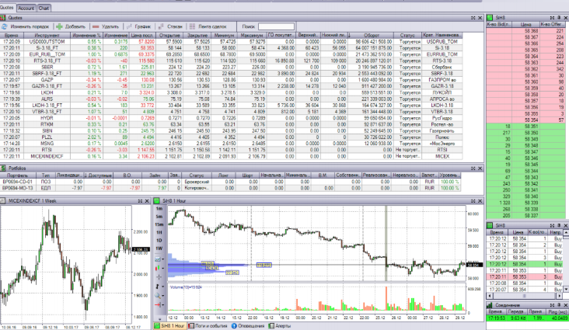Pin the Соединение connection panel
Image resolution: width=569 pixels, height=330 pixels.
pos(559,305)
